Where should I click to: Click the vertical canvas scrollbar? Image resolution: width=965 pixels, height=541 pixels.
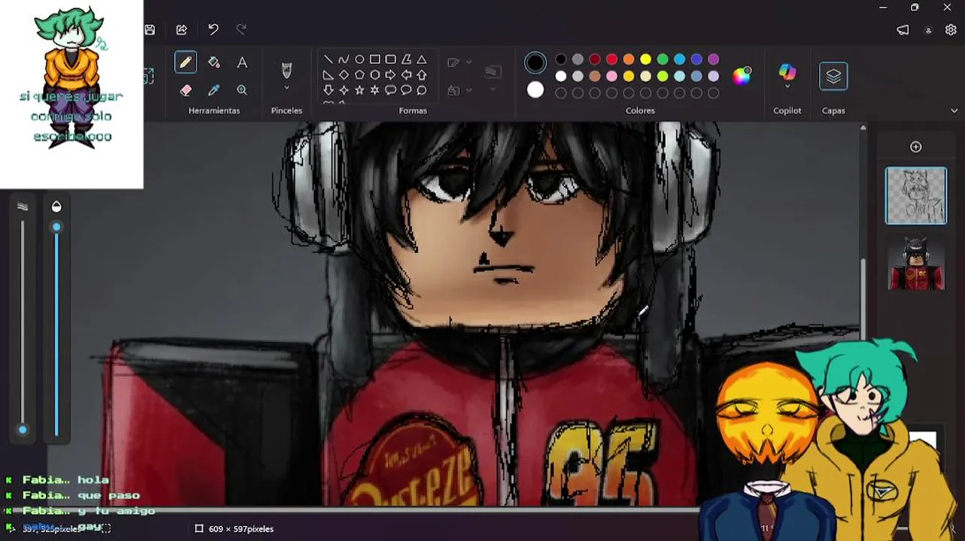[x=864, y=298]
